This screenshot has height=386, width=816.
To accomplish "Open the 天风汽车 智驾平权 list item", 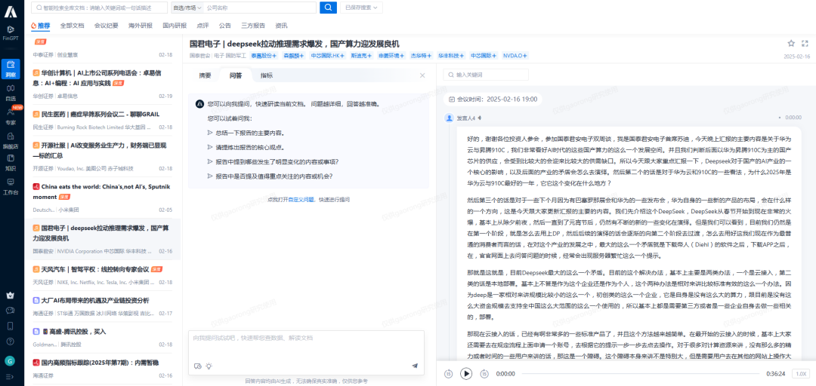I will (103, 275).
